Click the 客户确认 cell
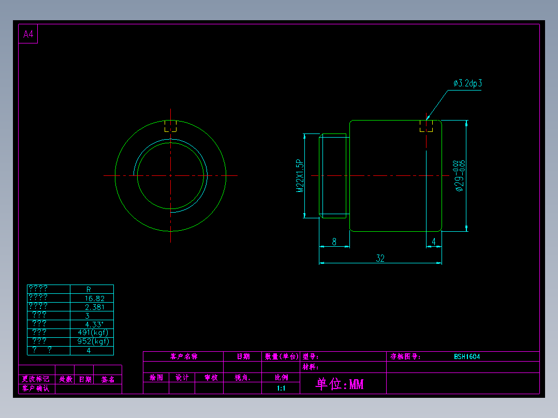558x418 pixels. click(x=36, y=389)
